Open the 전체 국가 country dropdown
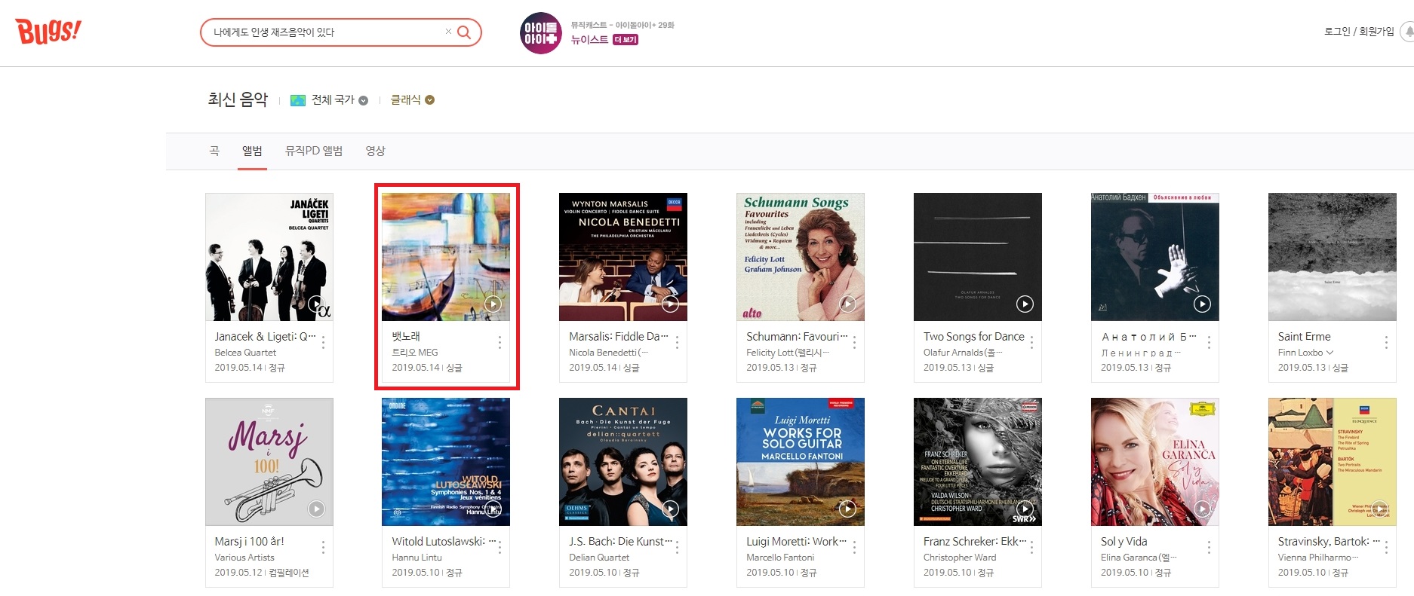 point(330,100)
